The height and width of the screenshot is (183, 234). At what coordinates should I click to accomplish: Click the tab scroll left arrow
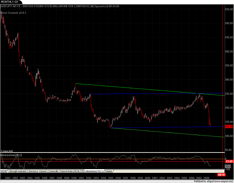pyautogui.click(x=2, y=171)
